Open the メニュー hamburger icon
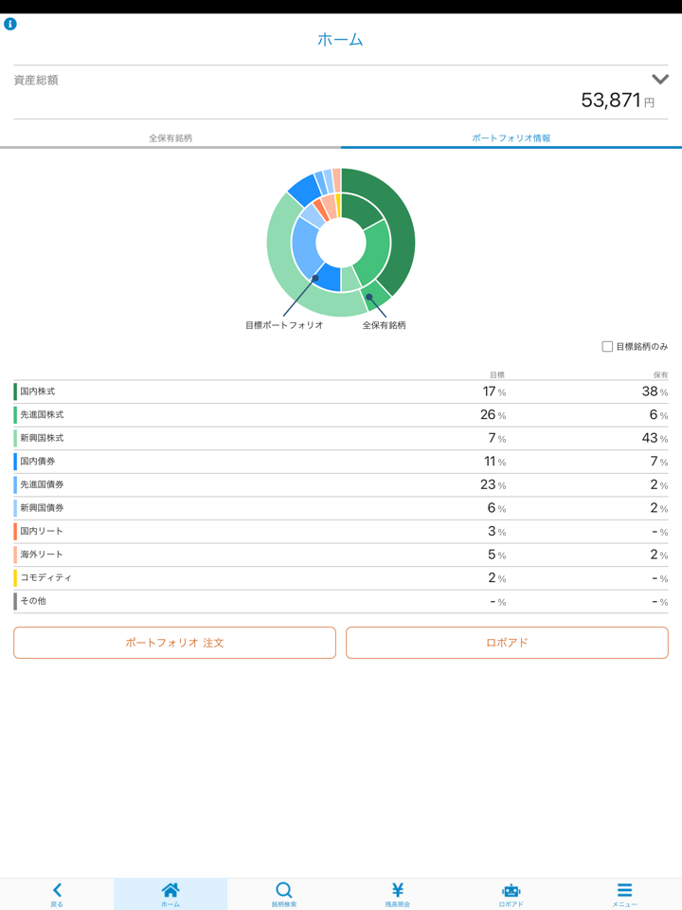 point(624,890)
